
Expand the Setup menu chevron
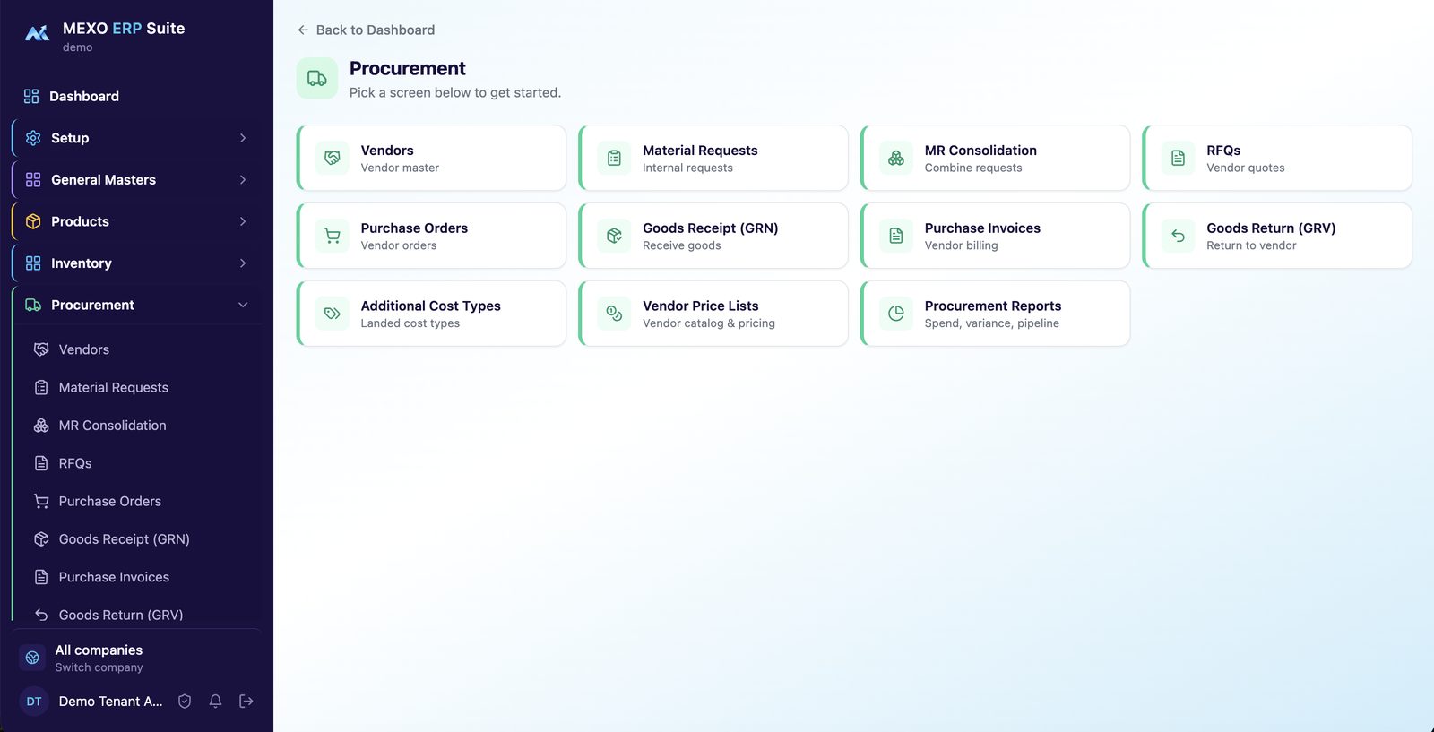(243, 138)
